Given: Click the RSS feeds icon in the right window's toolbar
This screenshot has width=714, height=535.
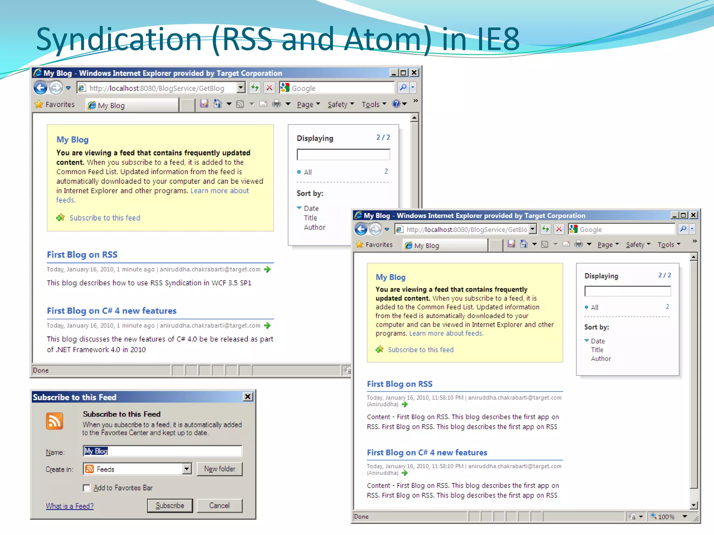Looking at the screenshot, I should (544, 245).
